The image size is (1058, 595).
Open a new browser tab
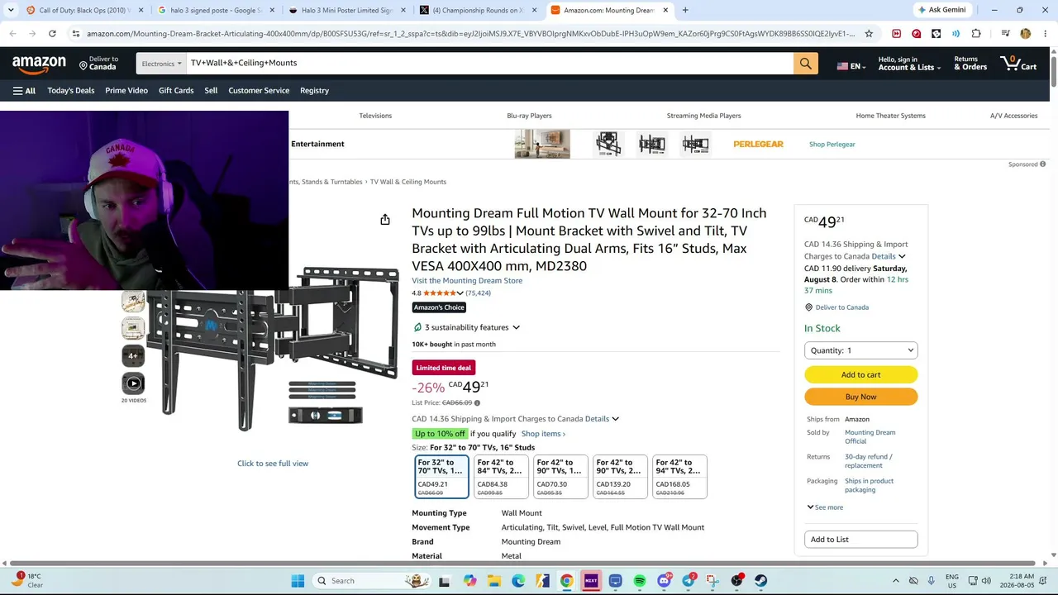685,10
